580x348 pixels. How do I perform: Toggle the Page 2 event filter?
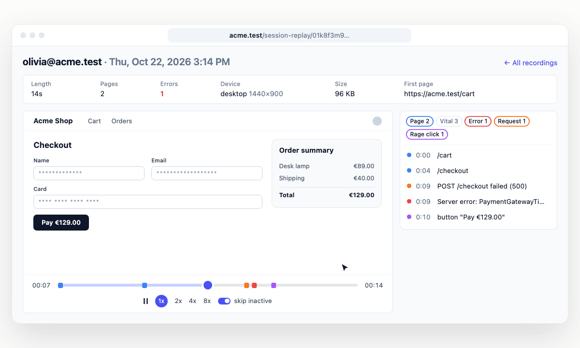[x=420, y=121]
